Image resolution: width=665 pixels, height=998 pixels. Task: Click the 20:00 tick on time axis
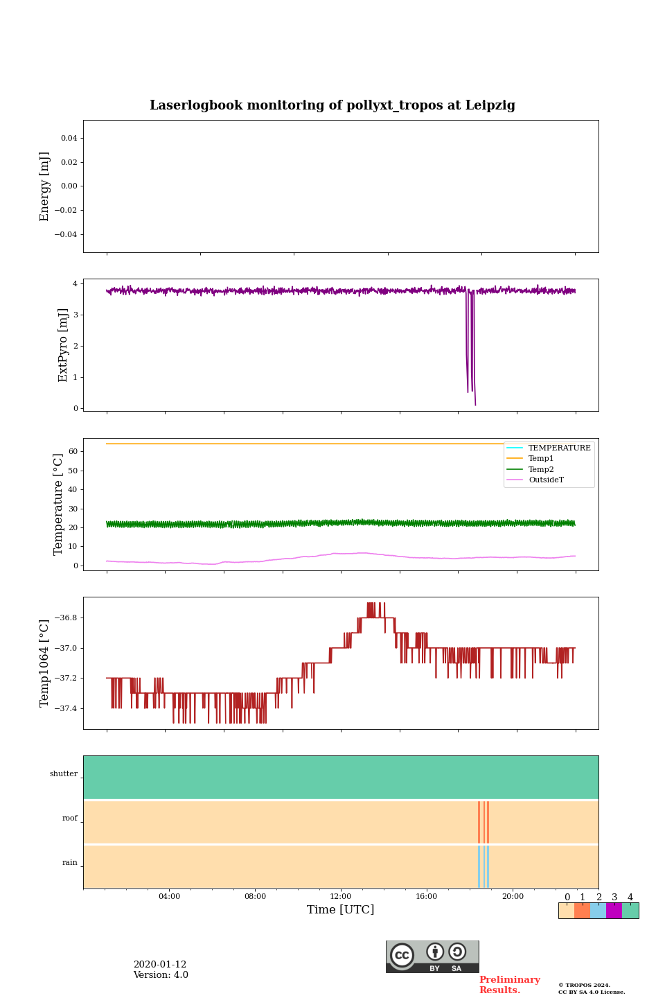(x=513, y=896)
